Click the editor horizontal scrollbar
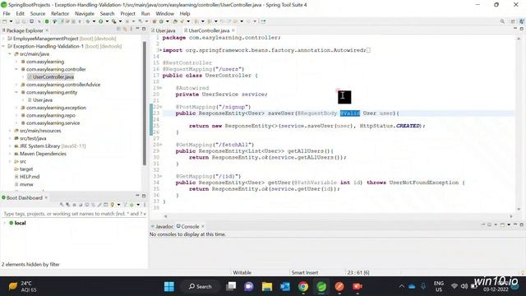This screenshot has height=296, width=526. (x=338, y=216)
